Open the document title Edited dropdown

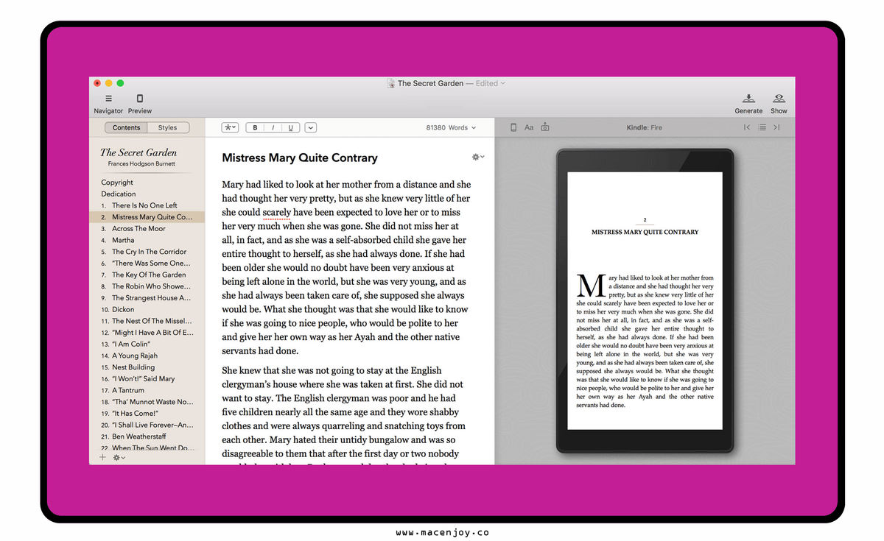coord(491,83)
